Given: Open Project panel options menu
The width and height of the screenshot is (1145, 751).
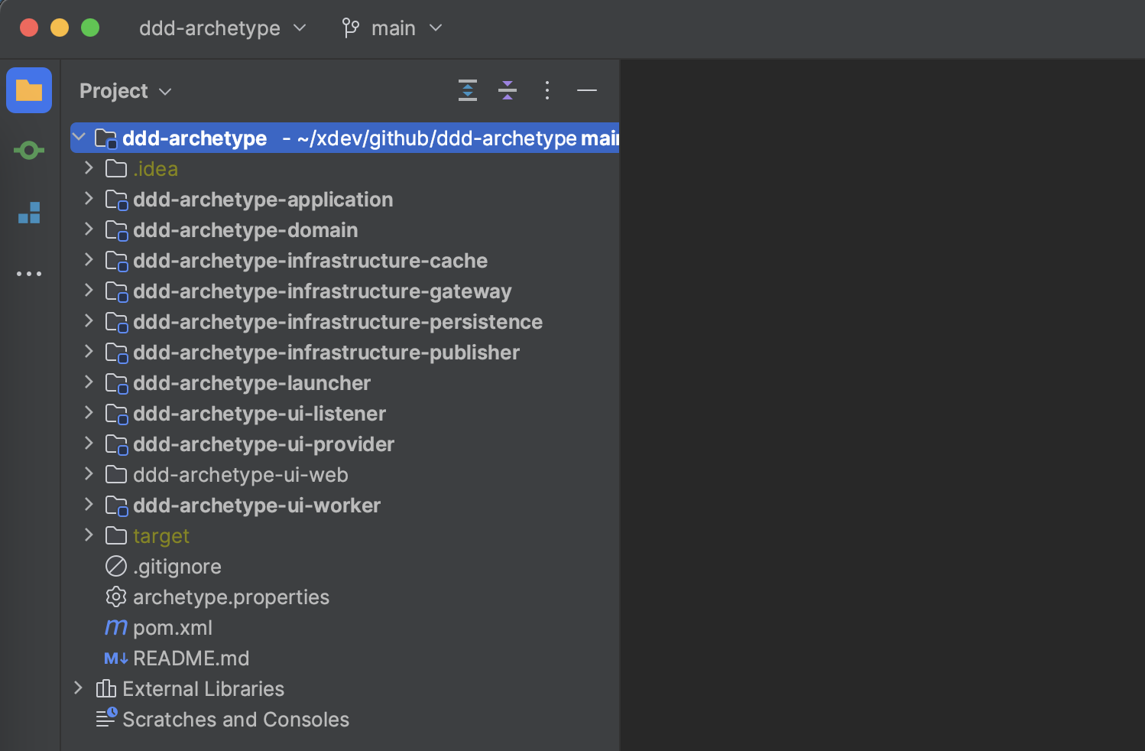Looking at the screenshot, I should pyautogui.click(x=547, y=90).
